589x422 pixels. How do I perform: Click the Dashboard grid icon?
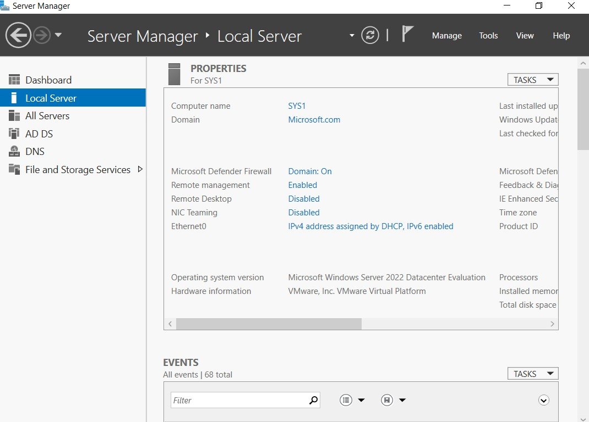tap(14, 80)
